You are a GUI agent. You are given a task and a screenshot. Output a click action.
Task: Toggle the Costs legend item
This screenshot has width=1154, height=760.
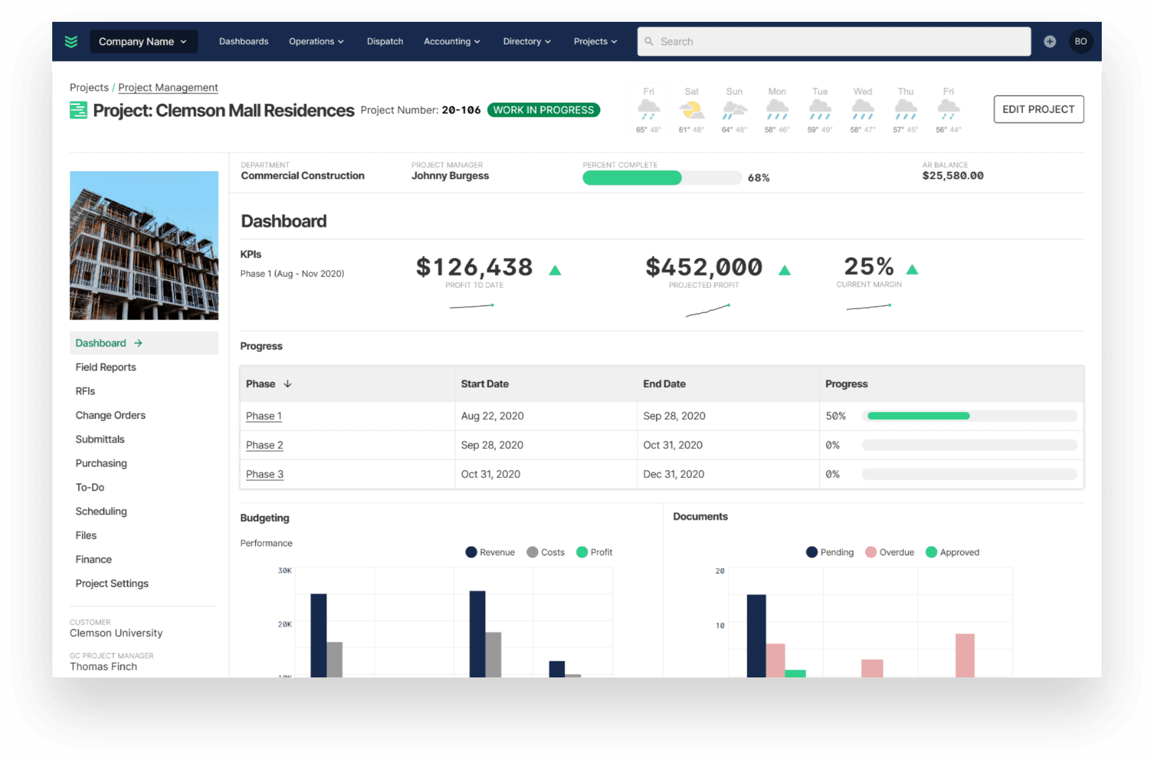pyautogui.click(x=546, y=552)
